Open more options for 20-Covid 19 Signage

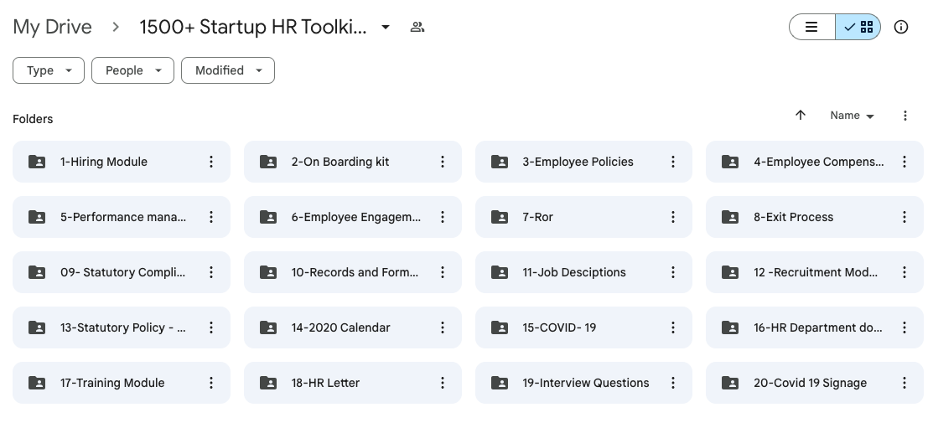click(x=904, y=383)
